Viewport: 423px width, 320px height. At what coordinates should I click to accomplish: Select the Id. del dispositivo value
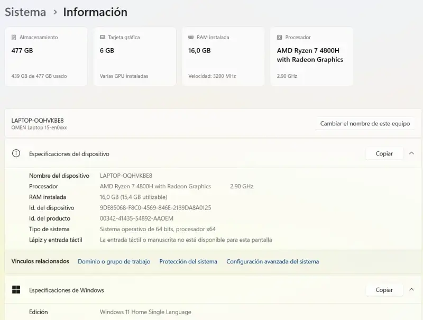tap(155, 208)
